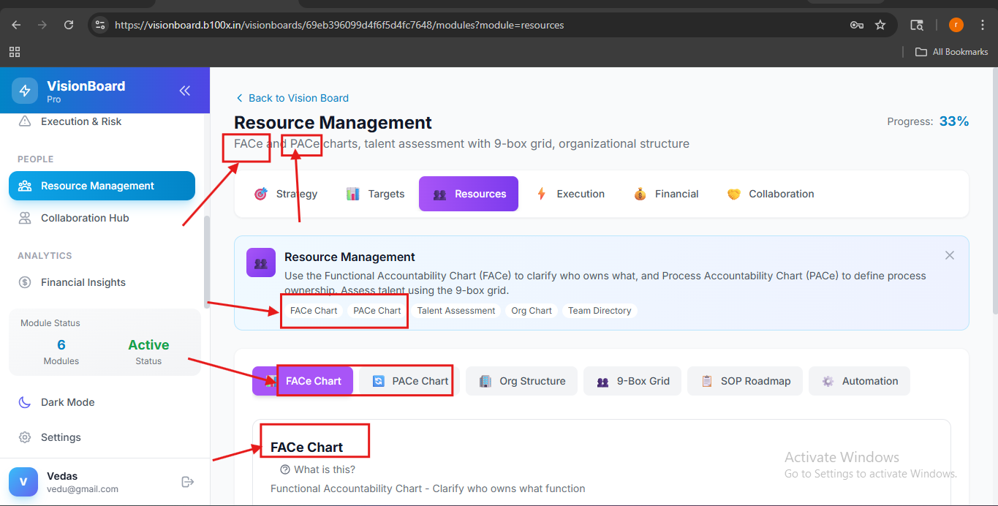
Task: Click the Team Directory tag chip
Action: point(600,311)
